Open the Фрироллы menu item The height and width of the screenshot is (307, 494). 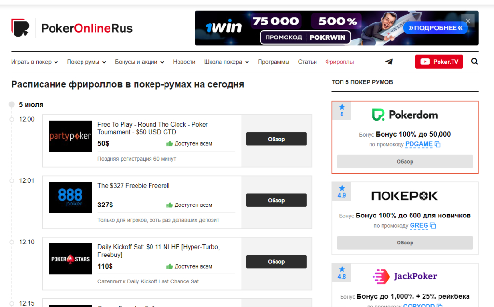click(x=339, y=62)
